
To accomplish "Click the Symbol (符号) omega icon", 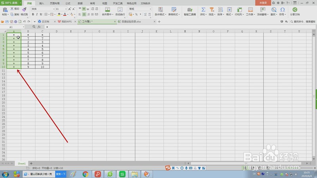I will [x=283, y=9].
